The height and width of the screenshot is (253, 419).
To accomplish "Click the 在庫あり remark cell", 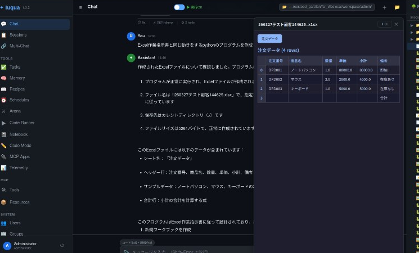I will click(x=388, y=80).
